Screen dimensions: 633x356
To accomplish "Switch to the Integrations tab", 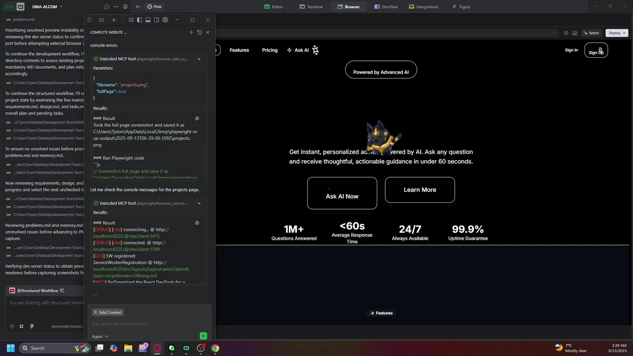I will point(424,6).
